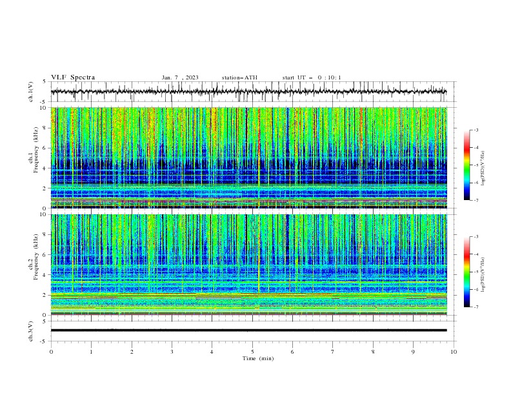Click time axis tick label '3'

(x=172, y=352)
